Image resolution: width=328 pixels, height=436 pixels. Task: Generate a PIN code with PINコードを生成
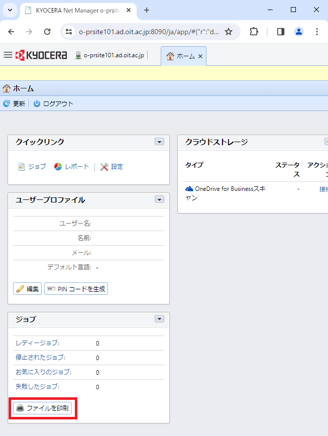(x=76, y=289)
